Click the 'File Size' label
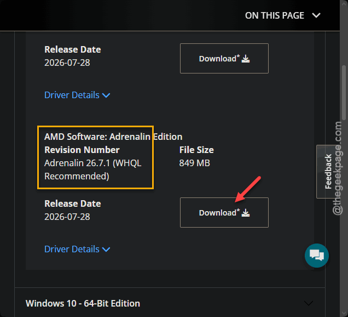 pos(196,150)
